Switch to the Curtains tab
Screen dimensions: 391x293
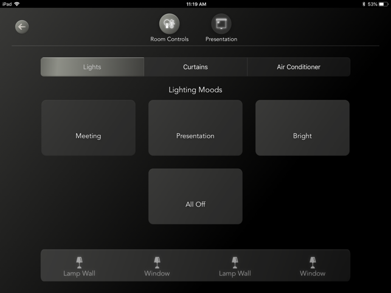tap(196, 67)
